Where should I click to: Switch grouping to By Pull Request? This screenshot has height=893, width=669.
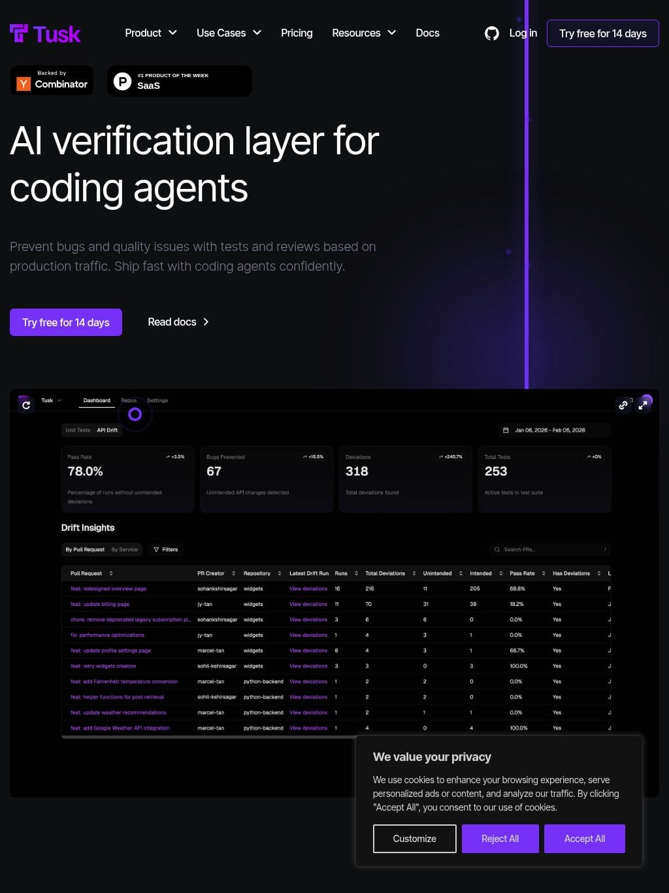(85, 550)
